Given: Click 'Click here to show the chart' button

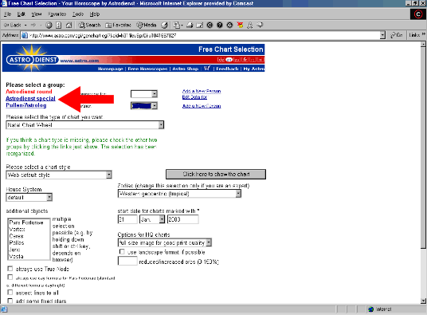Looking at the screenshot, I should [x=216, y=174].
